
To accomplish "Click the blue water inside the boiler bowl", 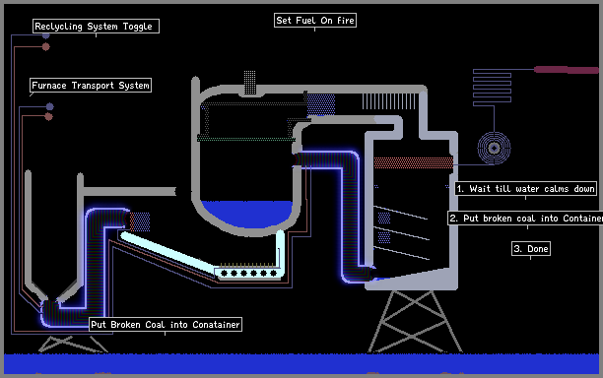I will pos(247,212).
